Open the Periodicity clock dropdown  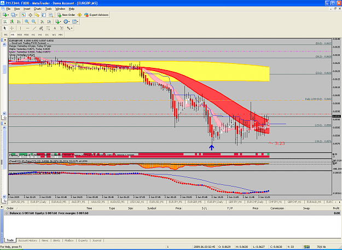pos(66,21)
